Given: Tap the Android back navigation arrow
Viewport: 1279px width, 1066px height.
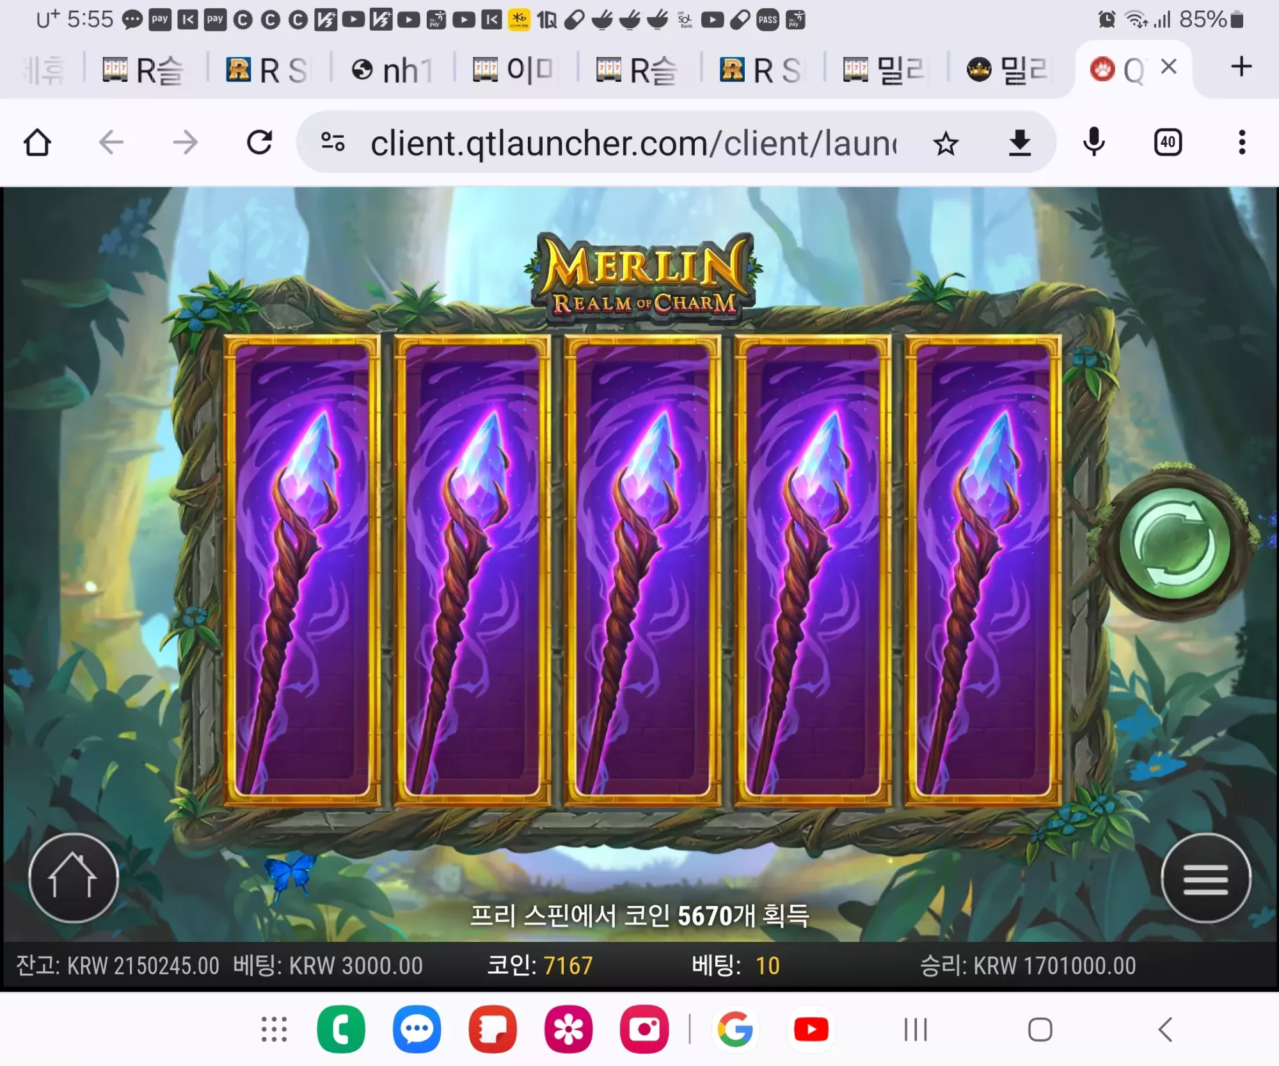Looking at the screenshot, I should tap(1165, 1030).
